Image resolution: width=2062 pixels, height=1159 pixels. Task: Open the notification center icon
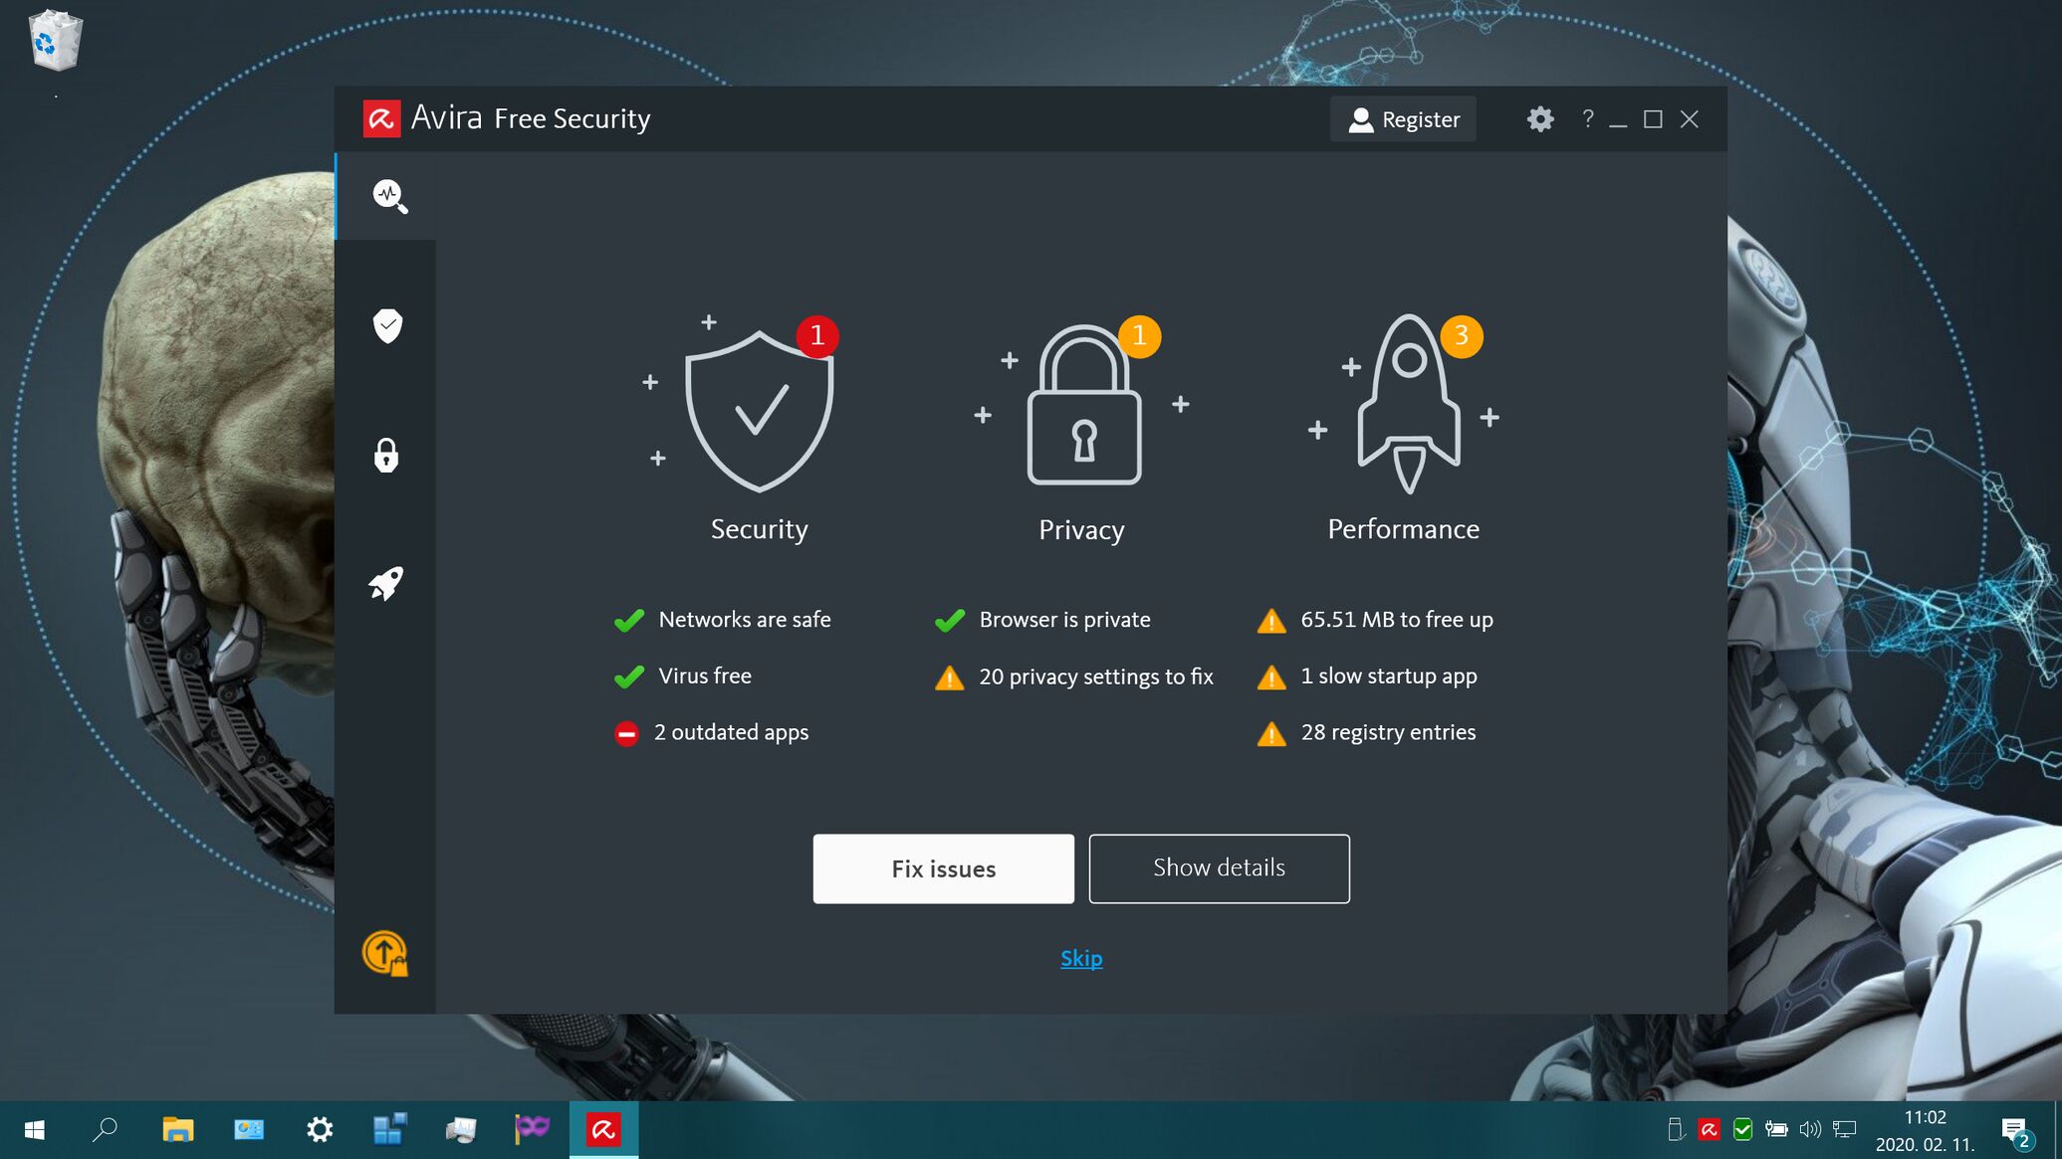point(2016,1131)
